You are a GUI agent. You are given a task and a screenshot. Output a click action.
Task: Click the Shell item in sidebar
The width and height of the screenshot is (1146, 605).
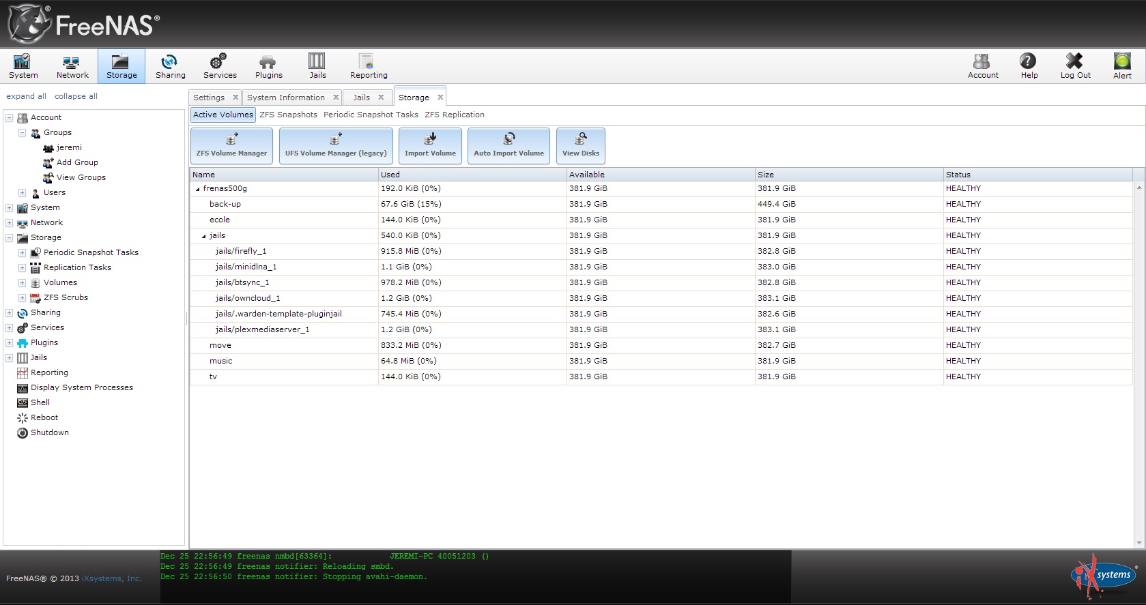(40, 402)
